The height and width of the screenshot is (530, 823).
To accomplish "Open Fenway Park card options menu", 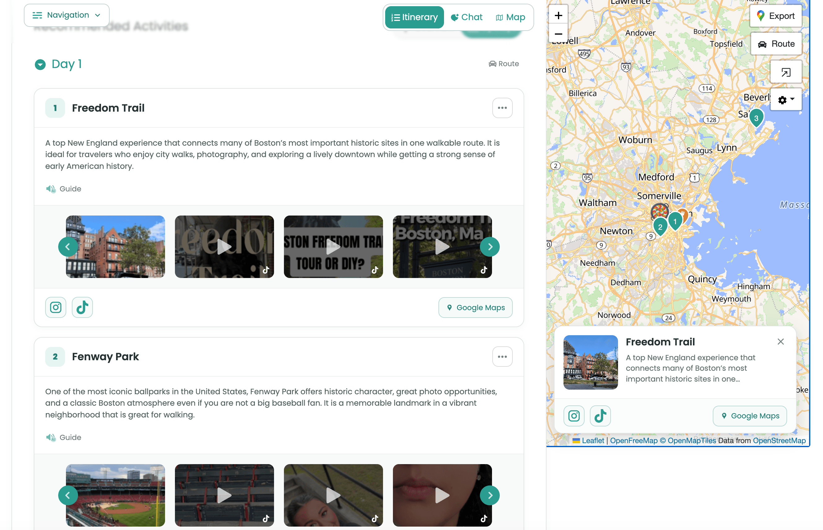I will point(502,357).
